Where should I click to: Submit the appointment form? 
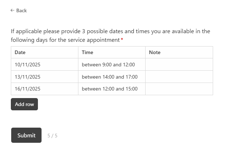pos(26,135)
